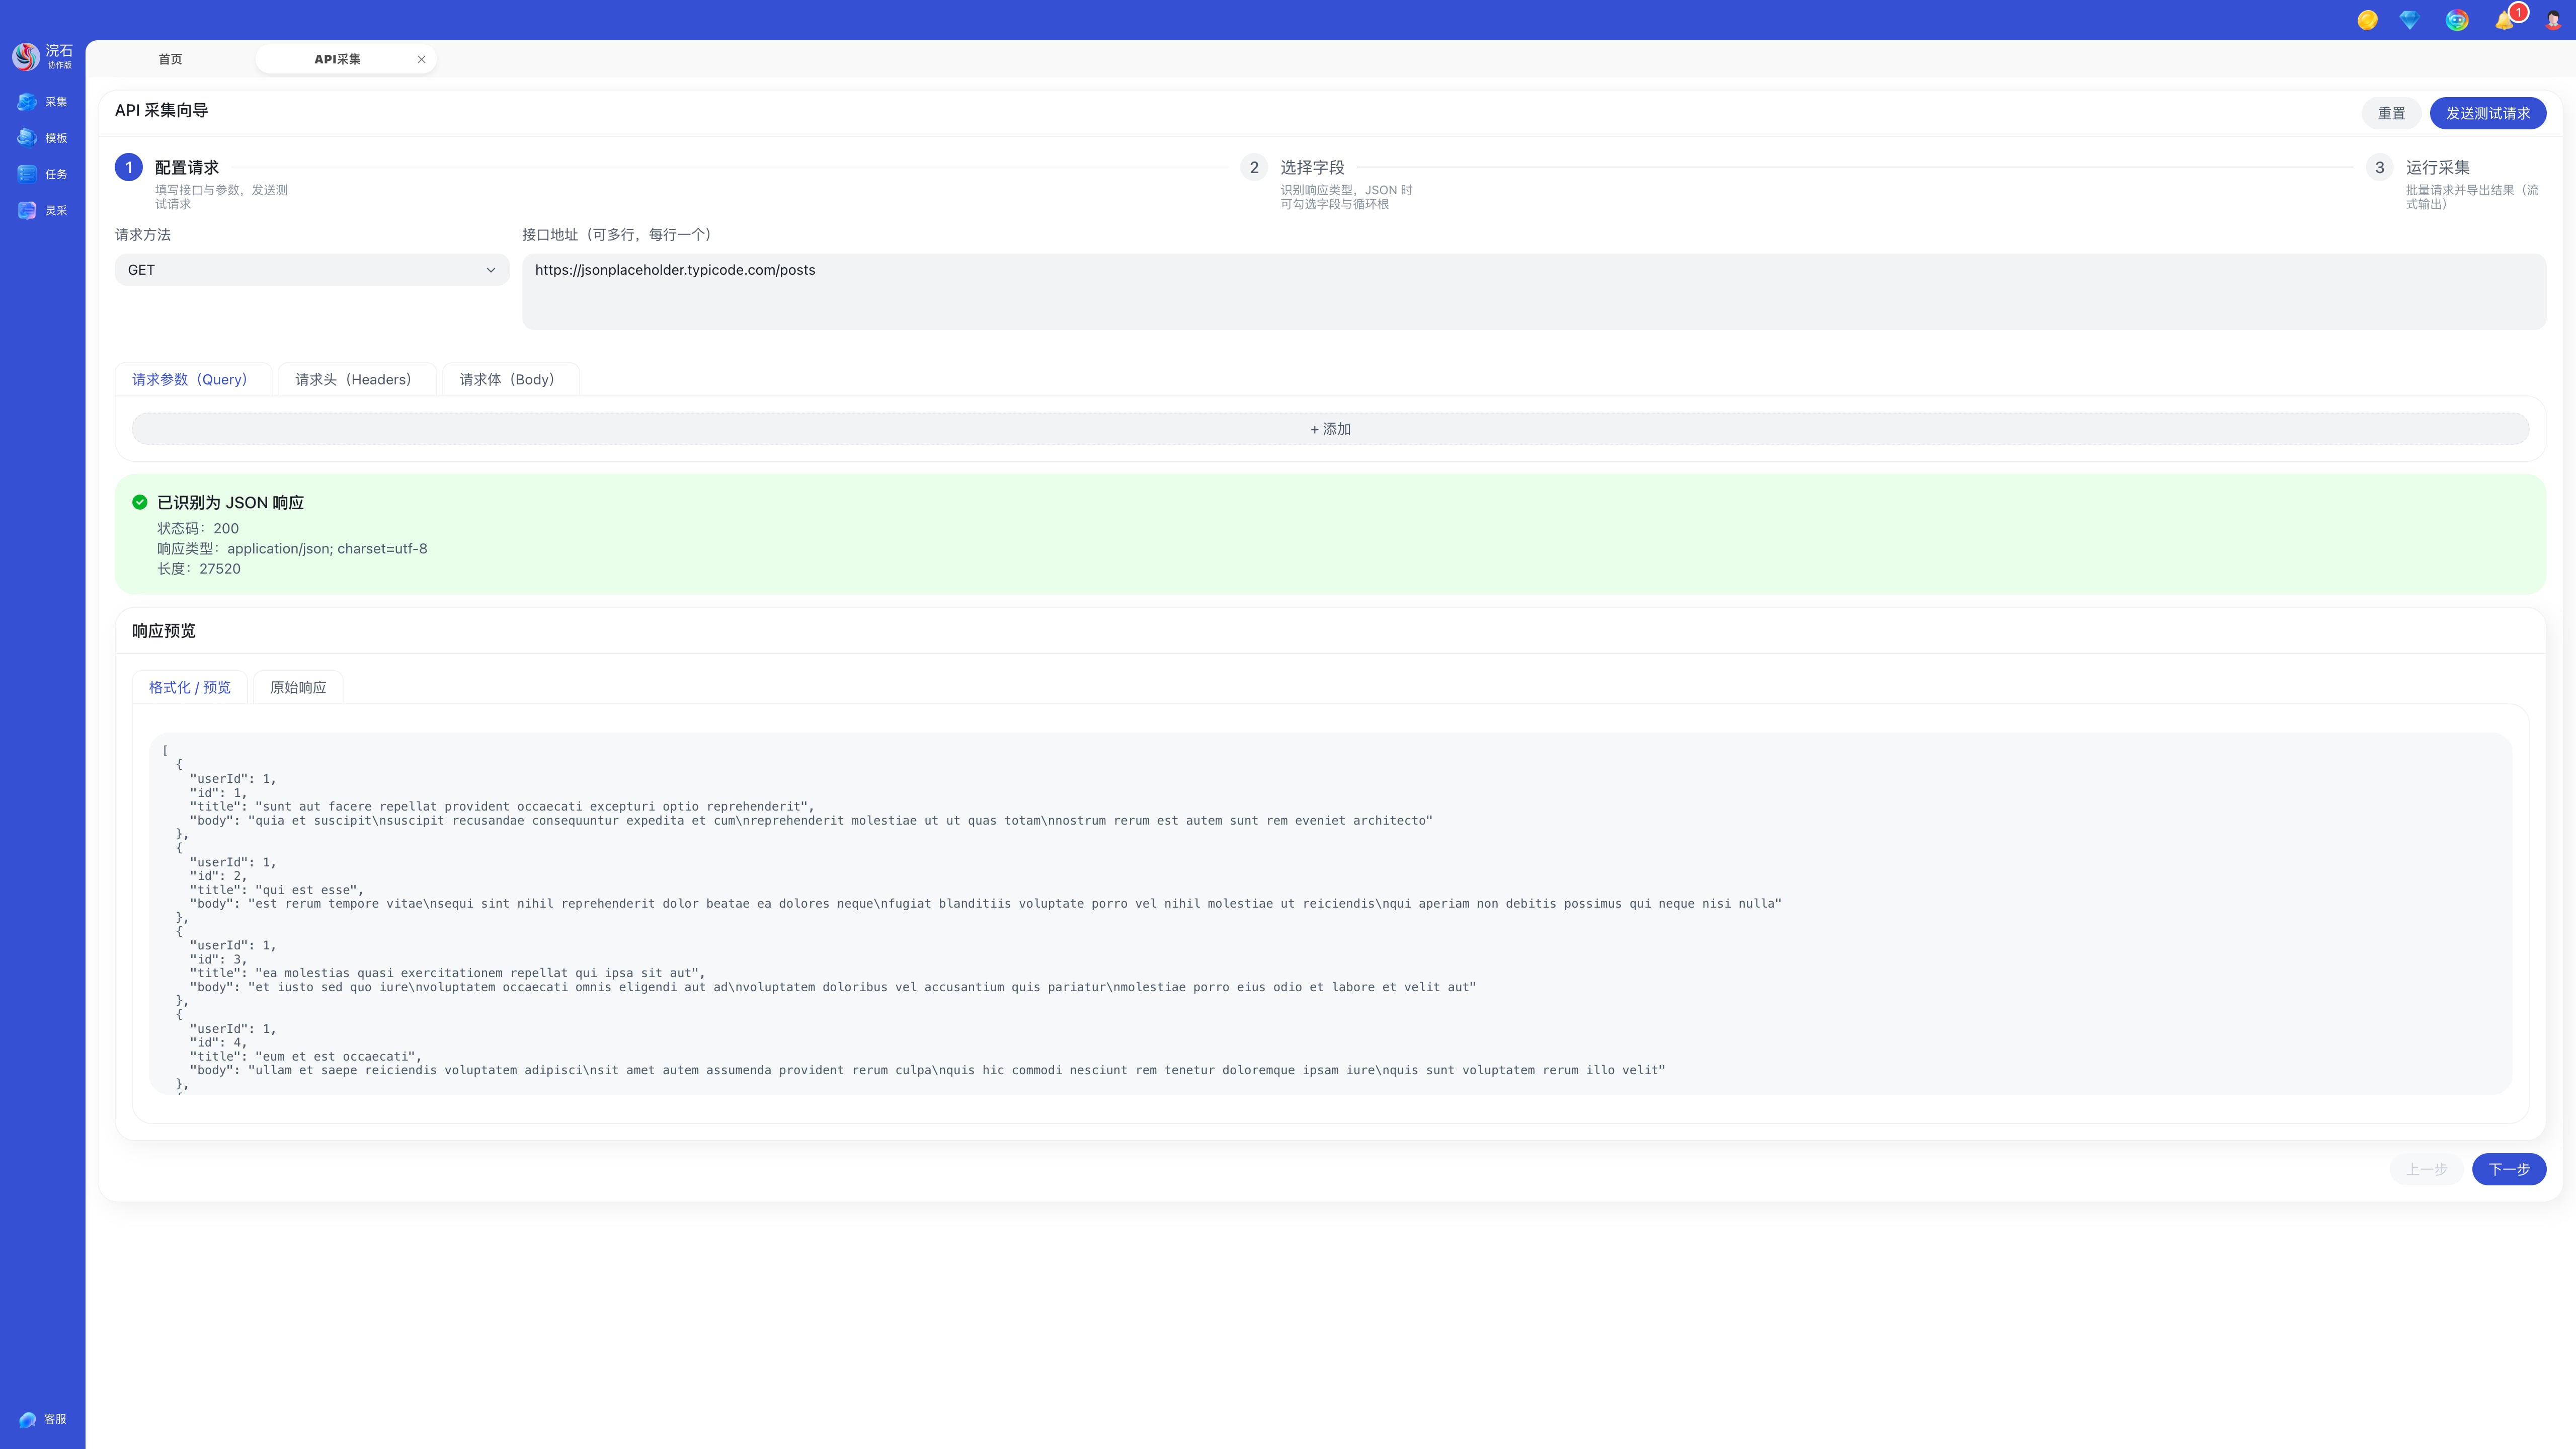Open 灵采 in the sidebar
The image size is (2576, 1449).
(42, 211)
